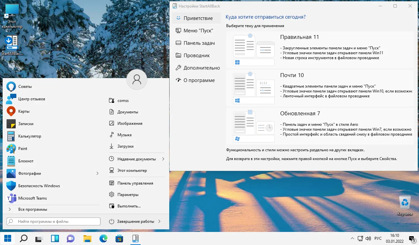Select the StartAllBack desktop shortcut
The width and height of the screenshot is (419, 245).
(12, 46)
